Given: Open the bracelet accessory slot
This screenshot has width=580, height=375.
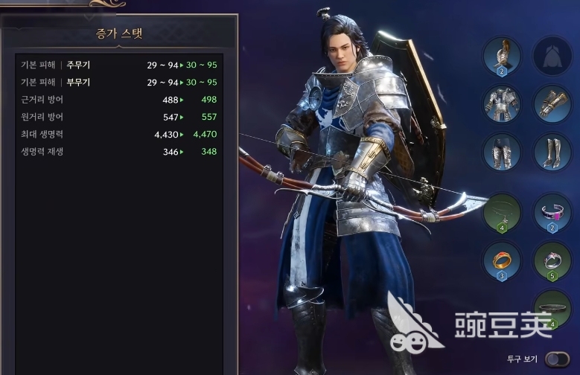Looking at the screenshot, I should [x=552, y=214].
